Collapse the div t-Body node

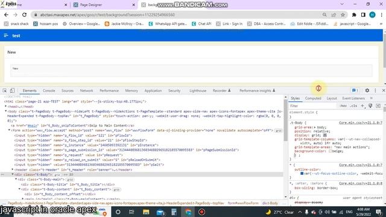coord(13,174)
